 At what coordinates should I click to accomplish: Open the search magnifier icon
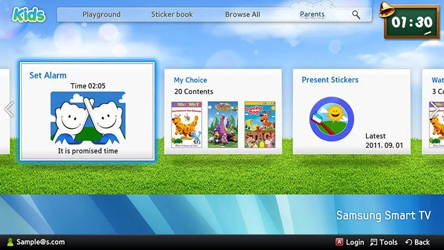pyautogui.click(x=356, y=15)
